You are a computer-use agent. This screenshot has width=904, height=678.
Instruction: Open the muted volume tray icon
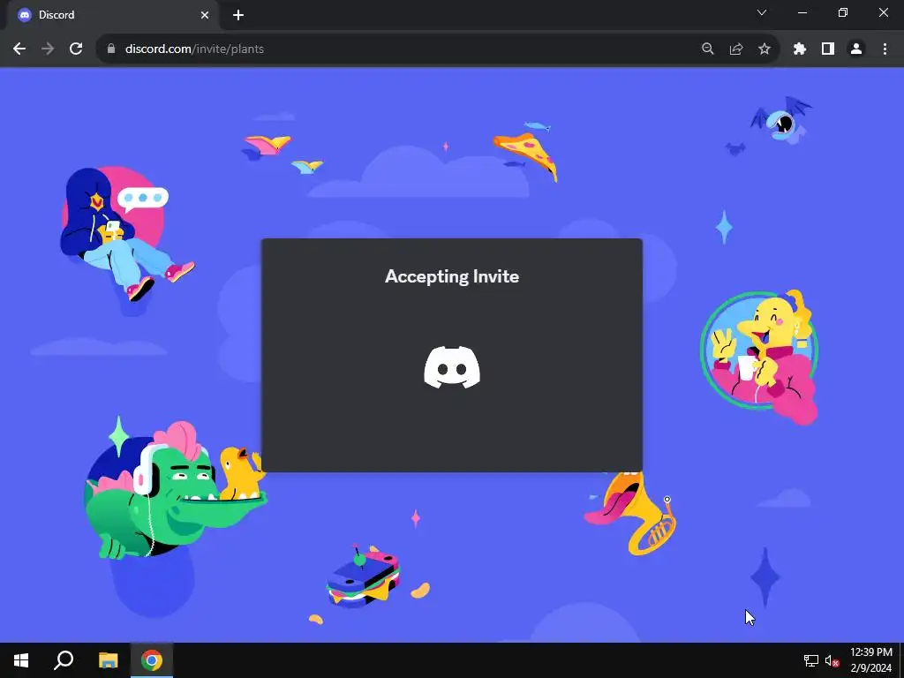(832, 660)
